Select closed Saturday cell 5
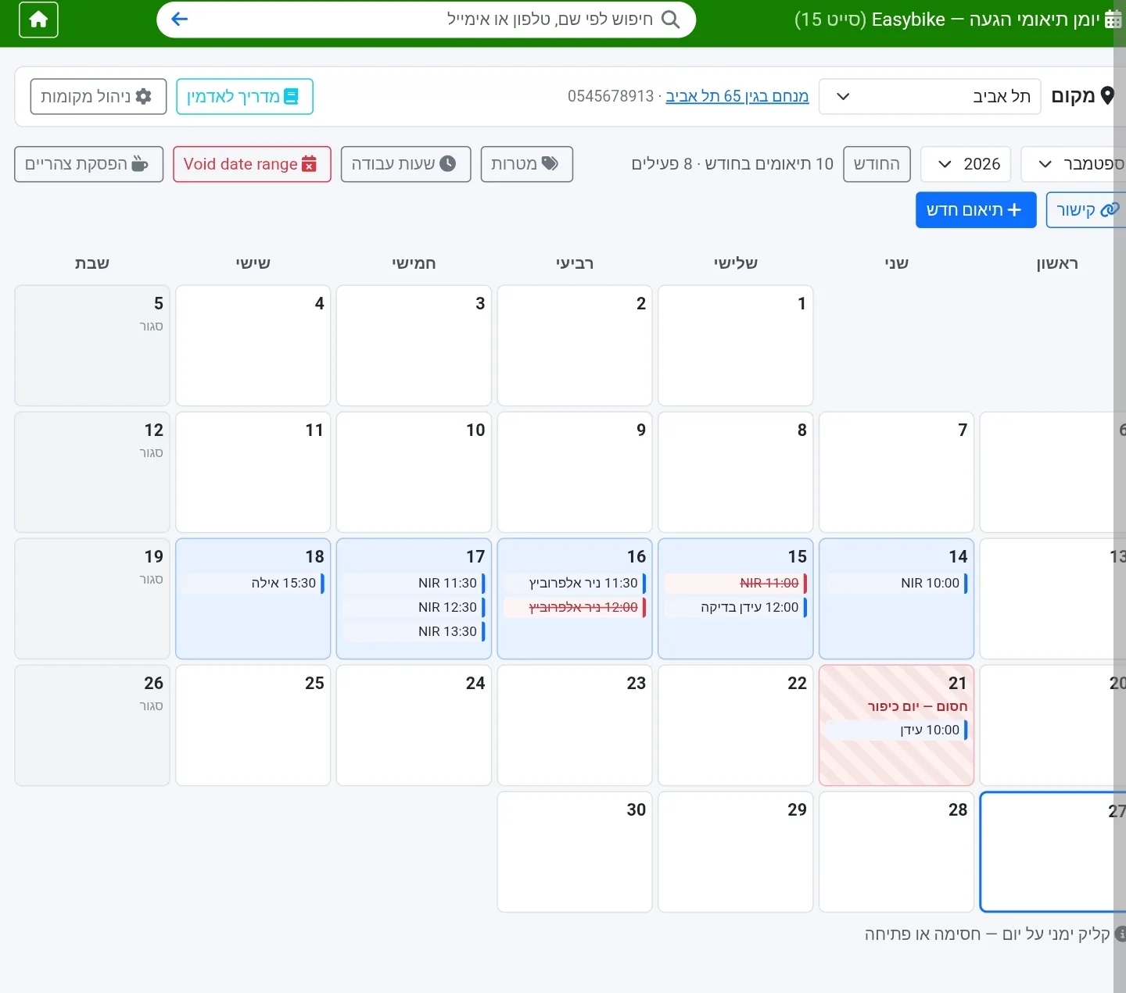1126x993 pixels. [x=92, y=346]
